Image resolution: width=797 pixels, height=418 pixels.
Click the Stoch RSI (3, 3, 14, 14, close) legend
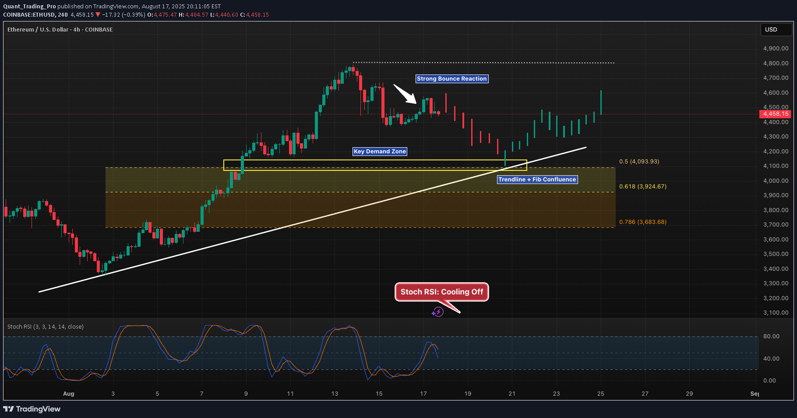coord(46,327)
